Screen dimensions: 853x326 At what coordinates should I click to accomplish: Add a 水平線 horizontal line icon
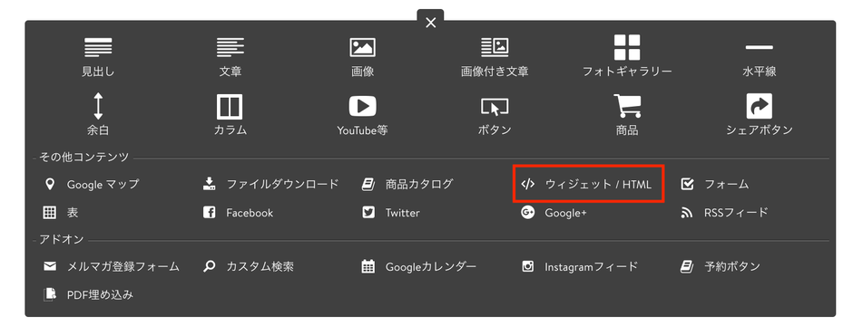[759, 48]
